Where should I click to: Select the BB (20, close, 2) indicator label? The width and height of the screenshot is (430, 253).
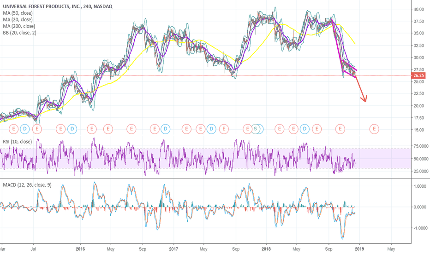point(19,33)
